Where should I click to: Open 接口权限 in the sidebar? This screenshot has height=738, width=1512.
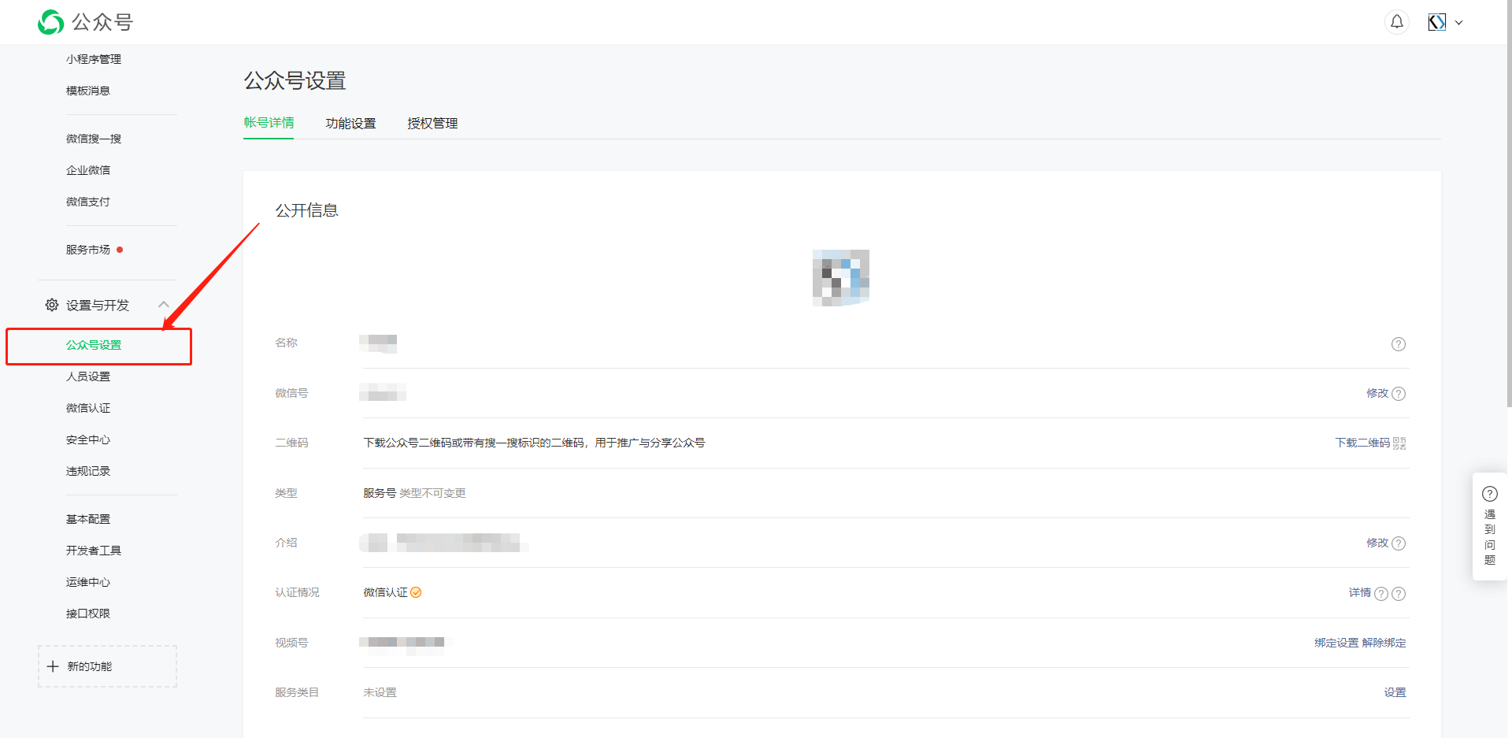(x=88, y=614)
